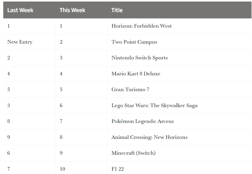Click the "Title" column header
Screen dimensions: 252x174
(117, 10)
